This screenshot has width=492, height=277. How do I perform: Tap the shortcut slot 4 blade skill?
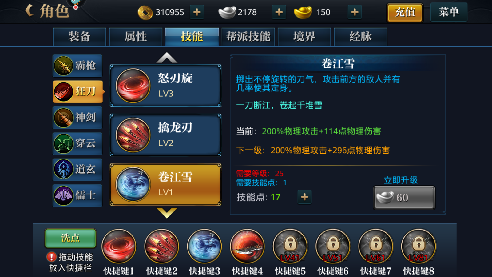pyautogui.click(x=247, y=246)
